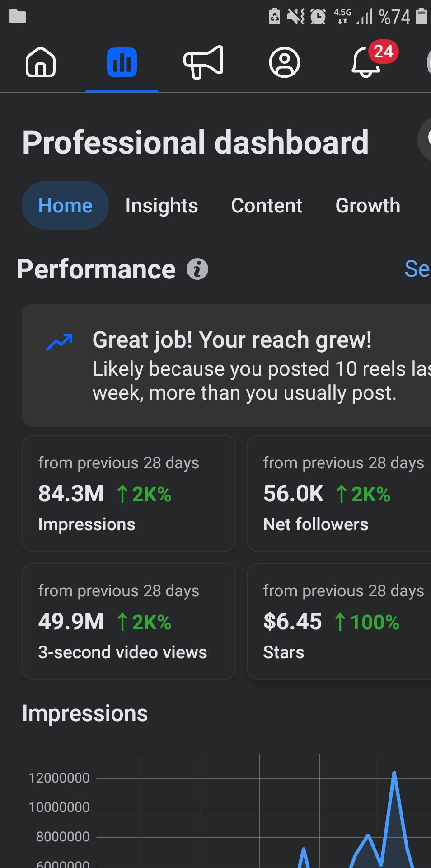Click the Performance info icon
Image resolution: width=431 pixels, height=868 pixels.
pyautogui.click(x=197, y=269)
